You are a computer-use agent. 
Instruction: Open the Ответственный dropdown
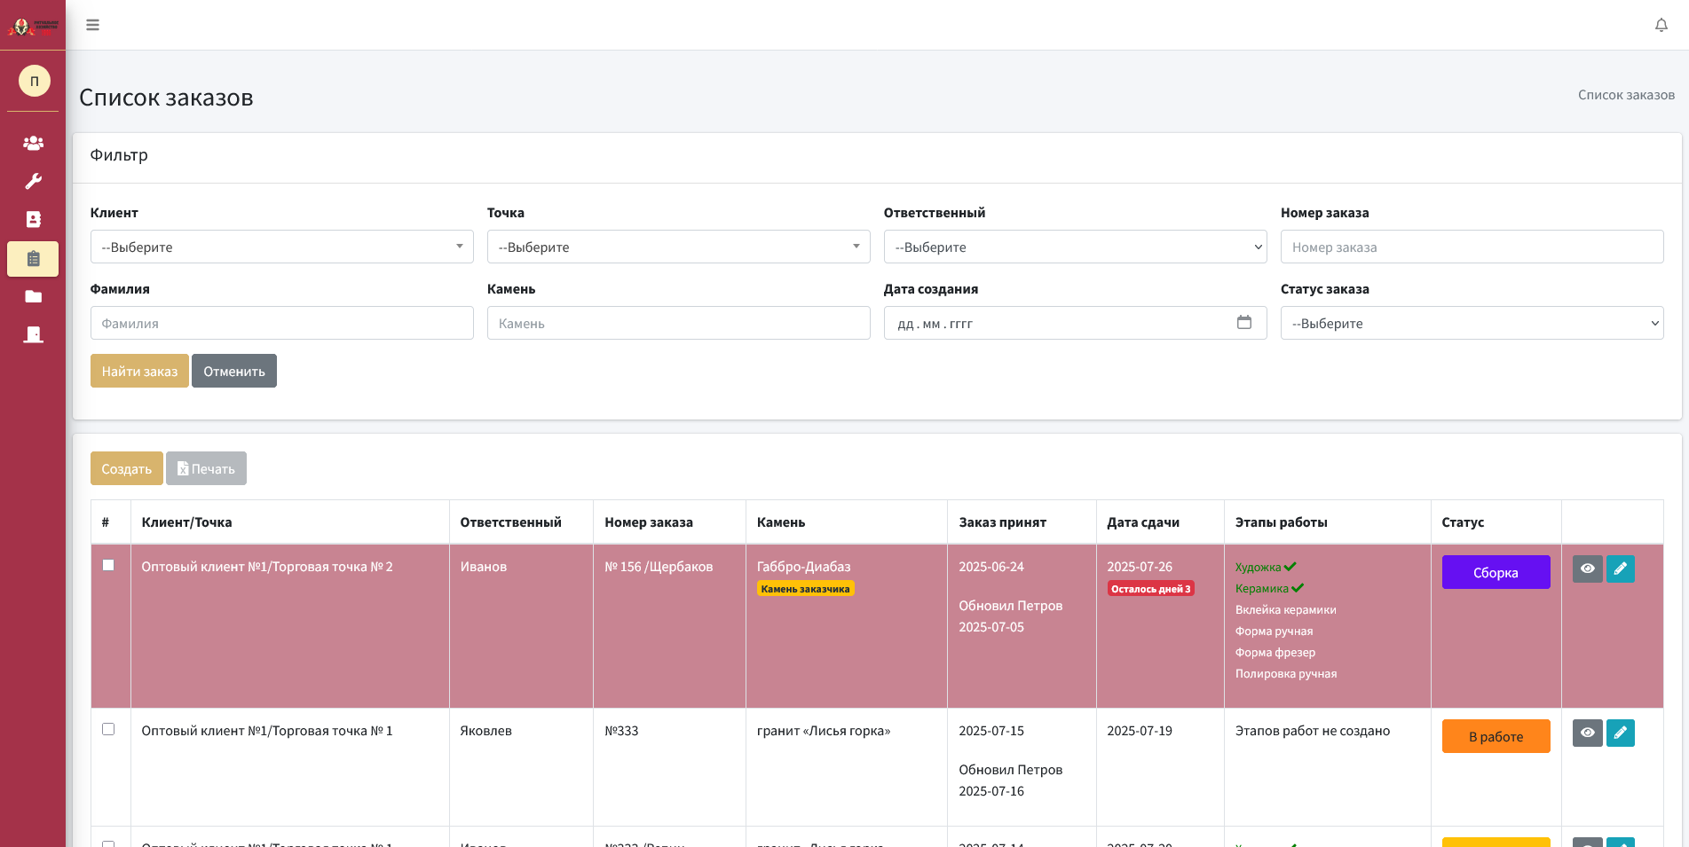1075,247
